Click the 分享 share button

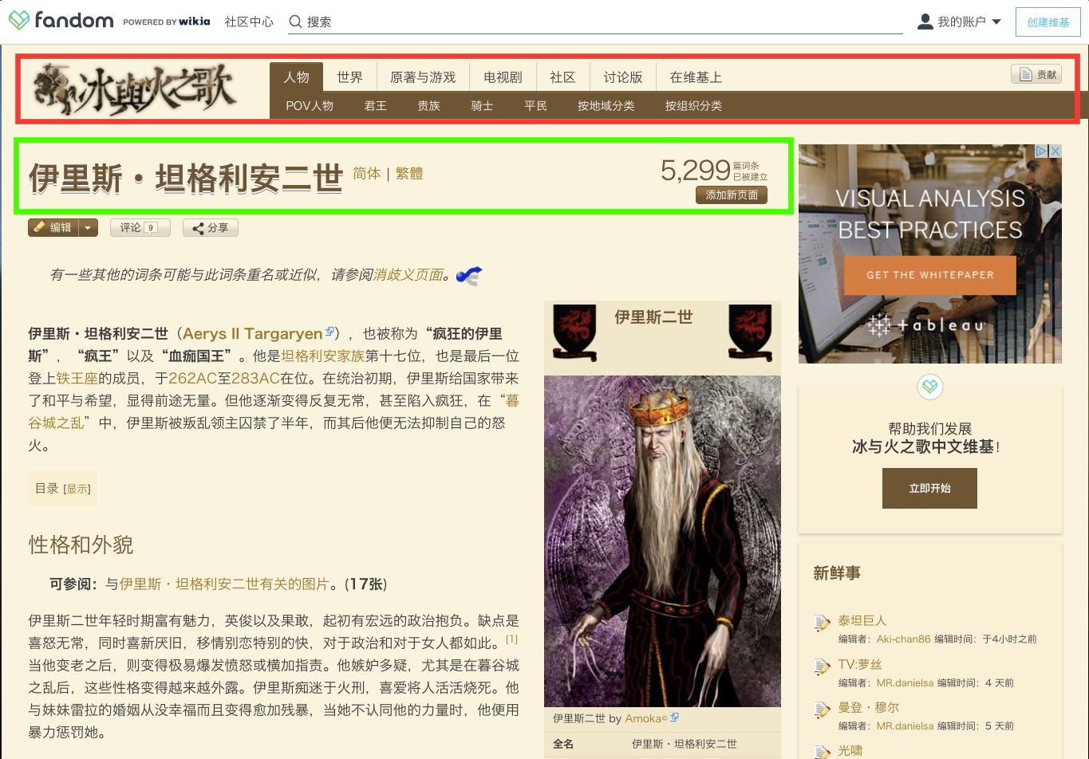[x=211, y=228]
